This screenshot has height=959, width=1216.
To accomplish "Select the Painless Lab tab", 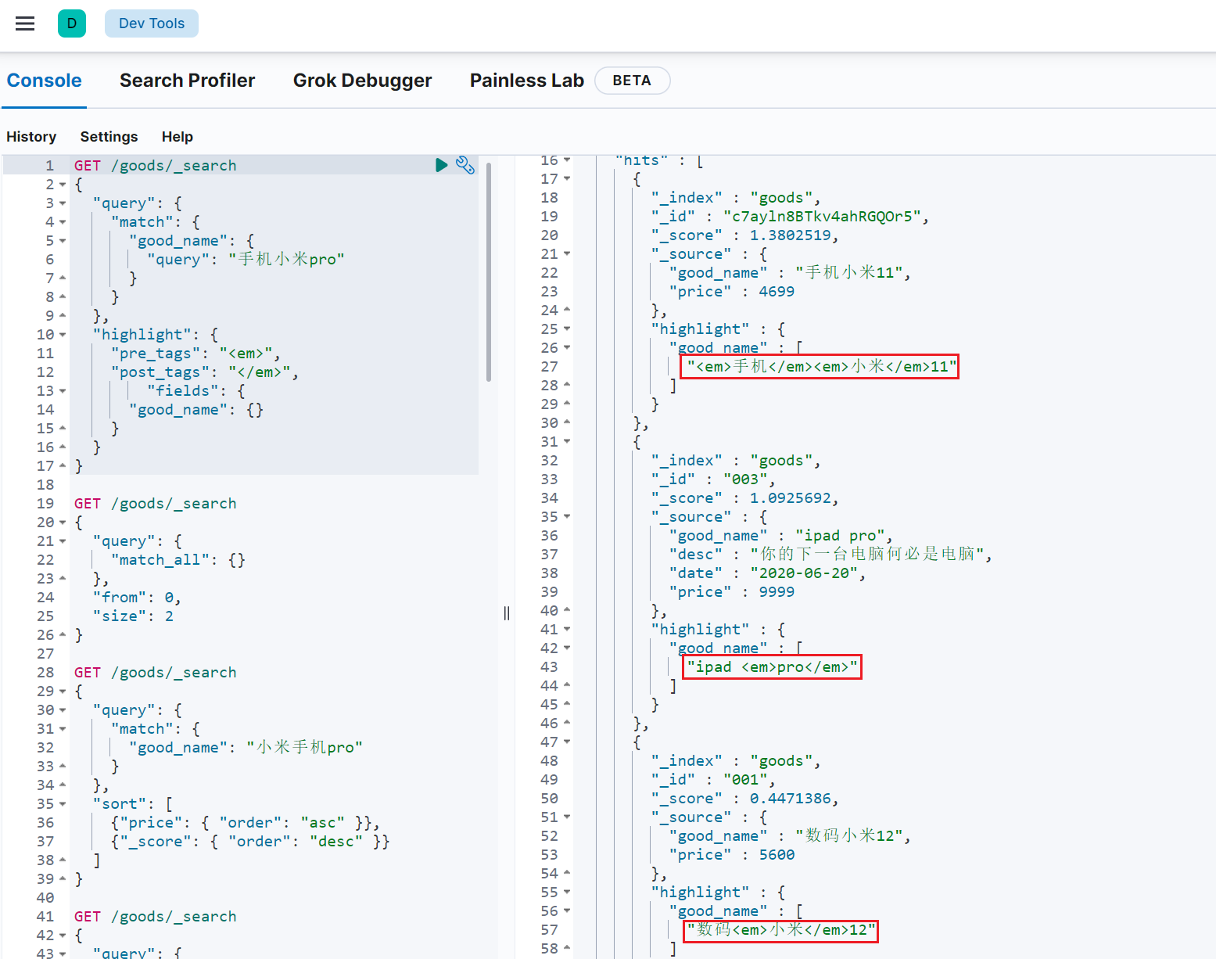I will pos(526,81).
